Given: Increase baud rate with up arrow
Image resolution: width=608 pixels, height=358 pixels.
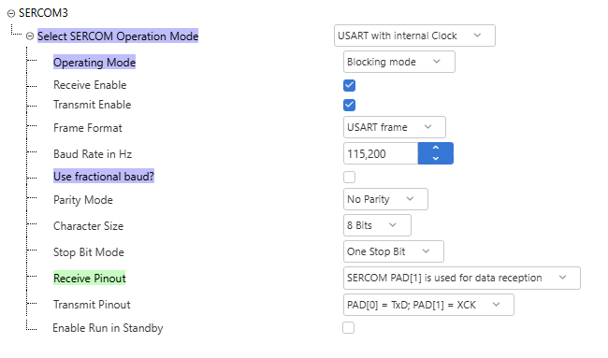Looking at the screenshot, I should coord(436,148).
